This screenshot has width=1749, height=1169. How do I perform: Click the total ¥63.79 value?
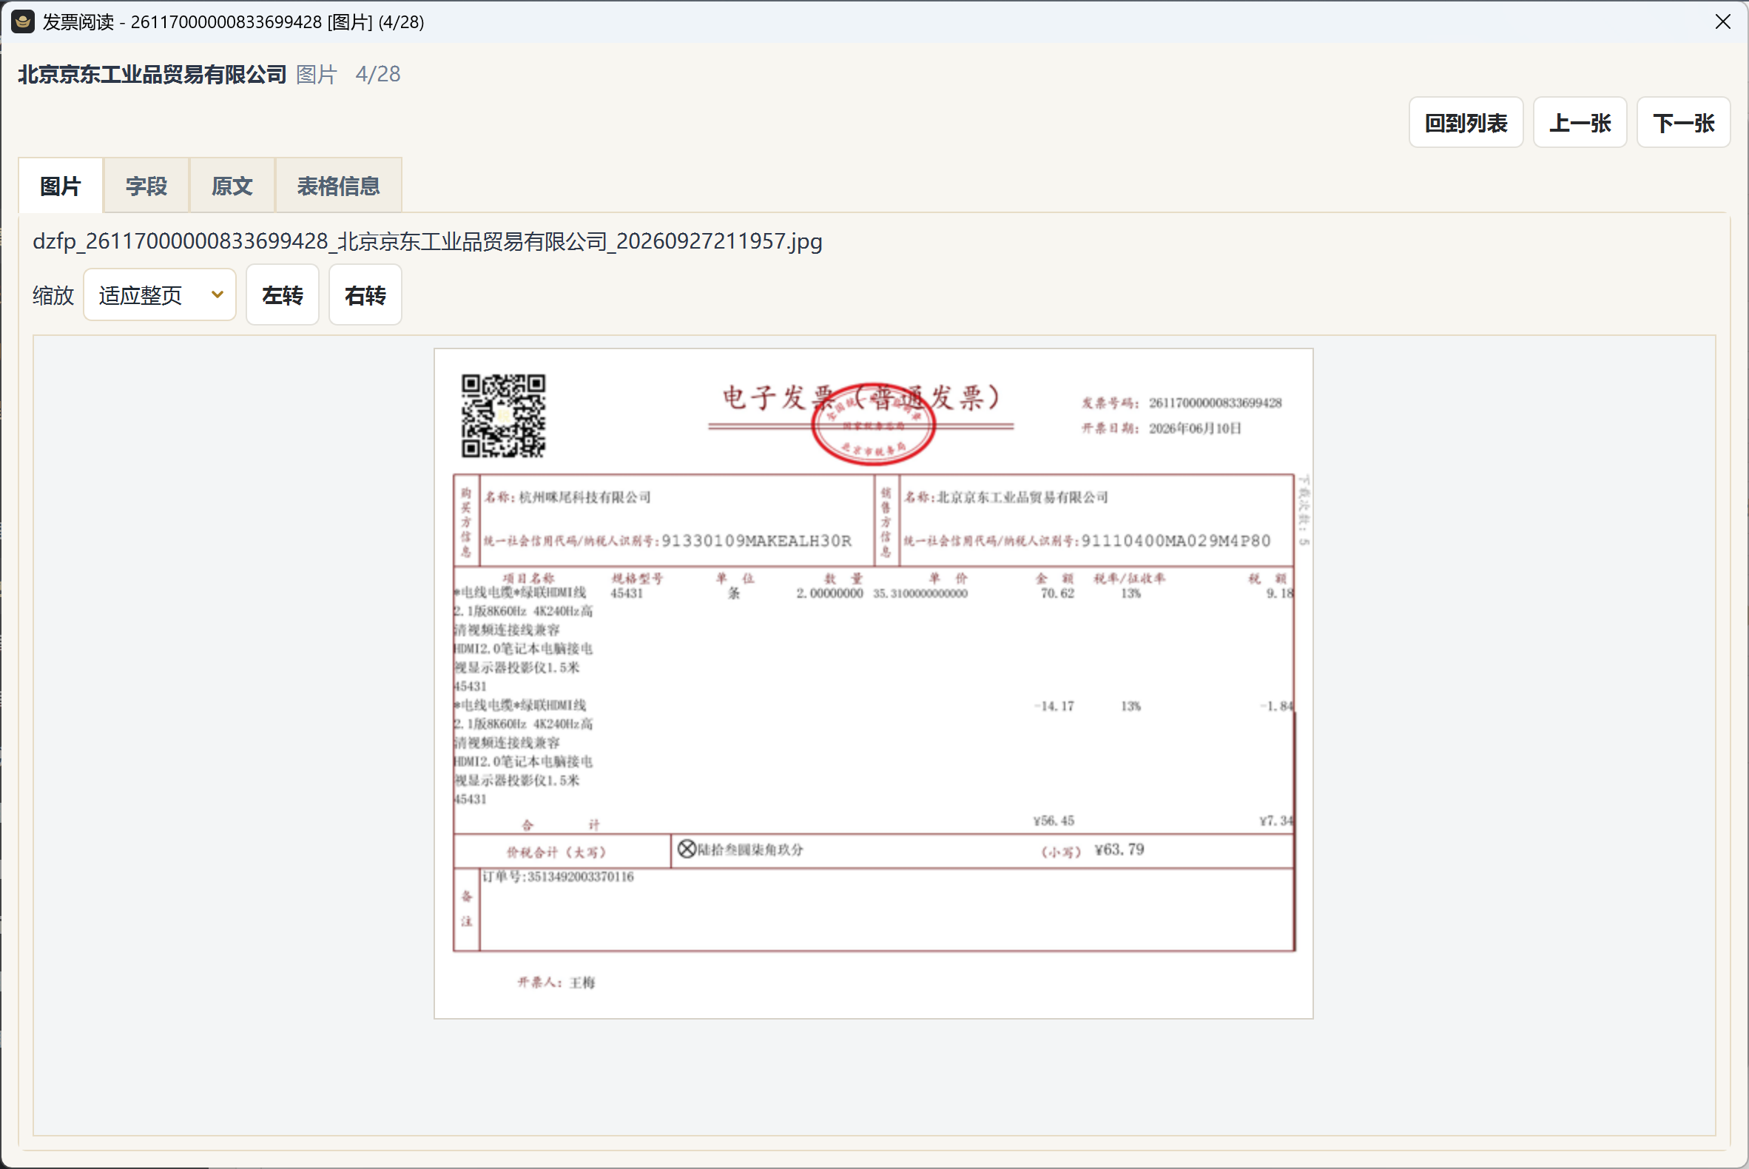coord(1119,850)
